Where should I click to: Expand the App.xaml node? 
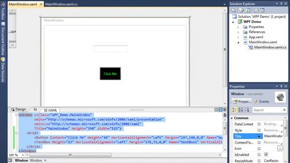point(238,37)
